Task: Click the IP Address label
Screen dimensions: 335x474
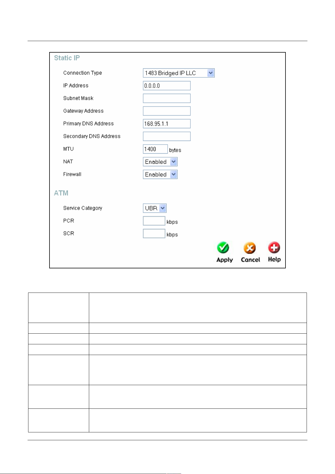Action: click(76, 86)
